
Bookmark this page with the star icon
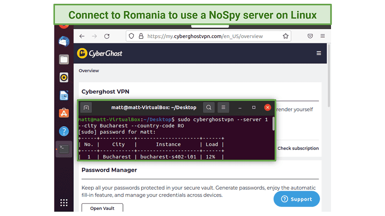pos(286,36)
